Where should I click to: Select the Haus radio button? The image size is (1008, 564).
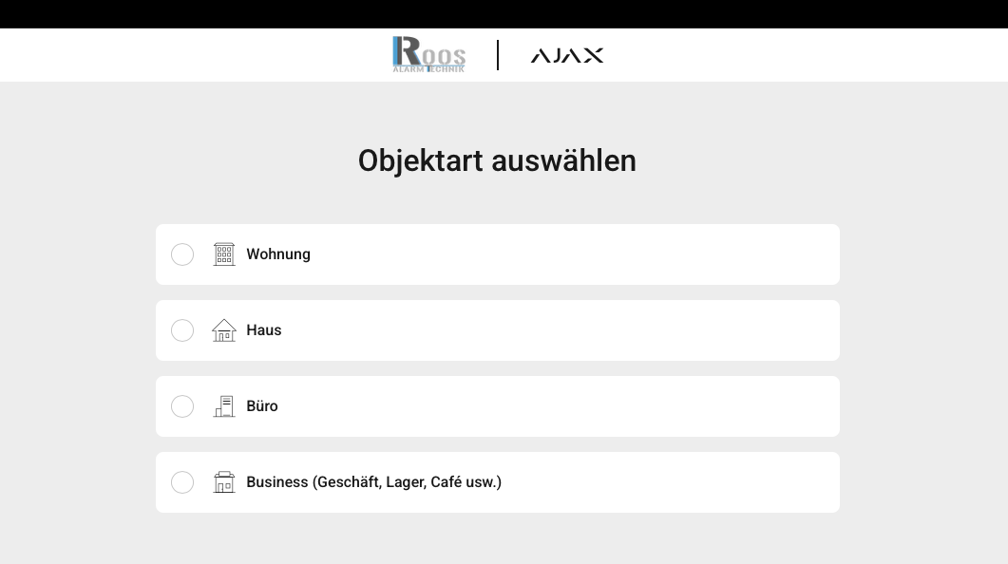pyautogui.click(x=182, y=330)
